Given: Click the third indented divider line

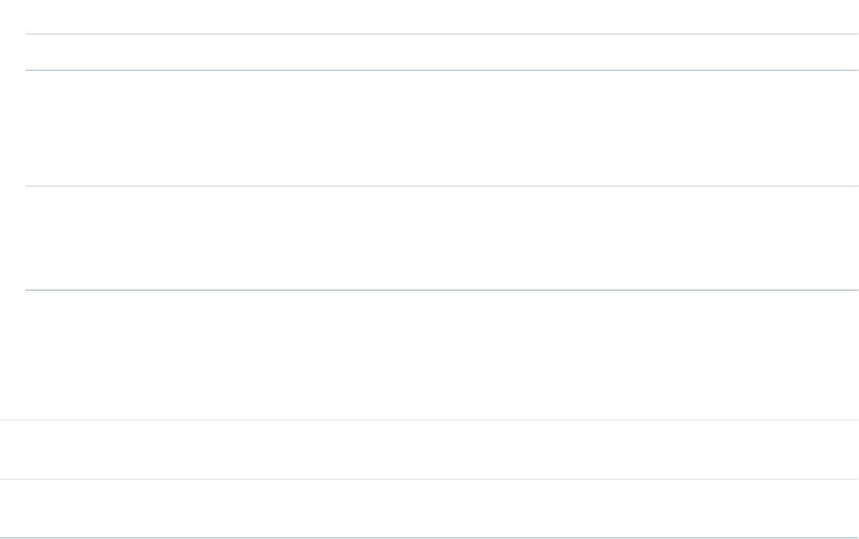Looking at the screenshot, I should tap(441, 186).
